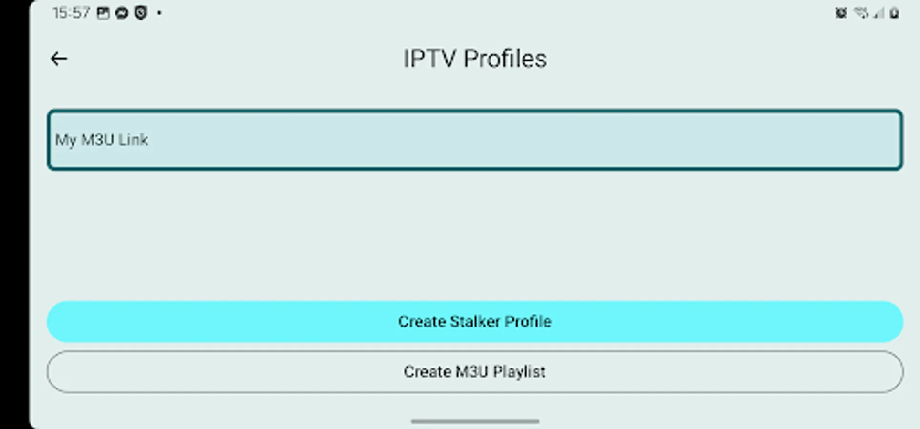Tap the battery status icon
The height and width of the screenshot is (429, 920).
(x=895, y=13)
